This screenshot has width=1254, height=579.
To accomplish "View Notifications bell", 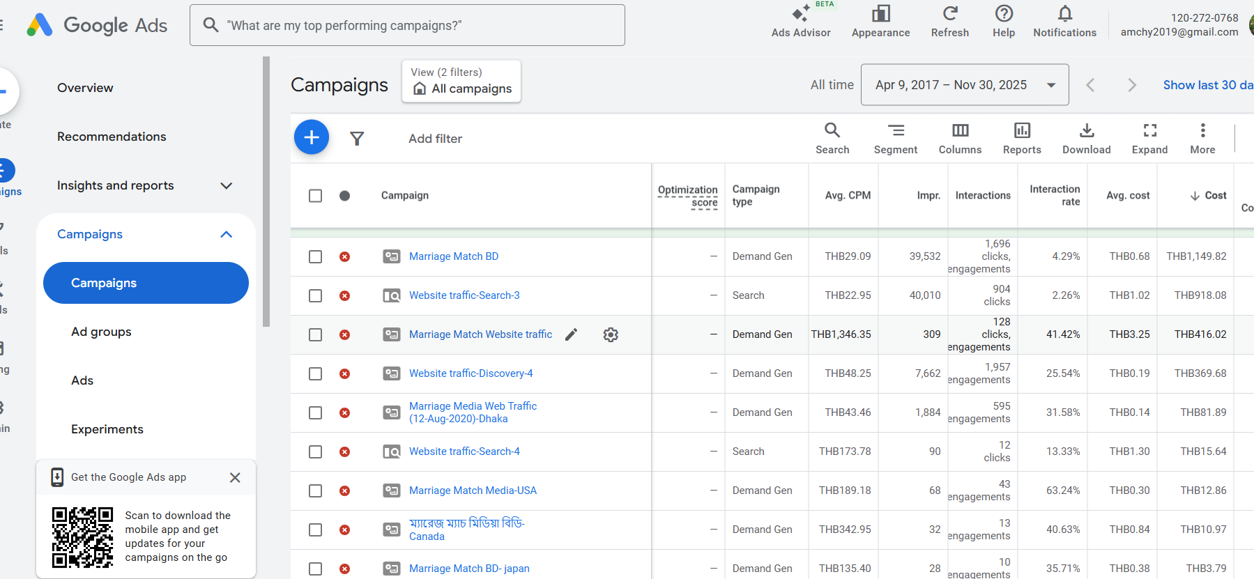I will (x=1064, y=22).
